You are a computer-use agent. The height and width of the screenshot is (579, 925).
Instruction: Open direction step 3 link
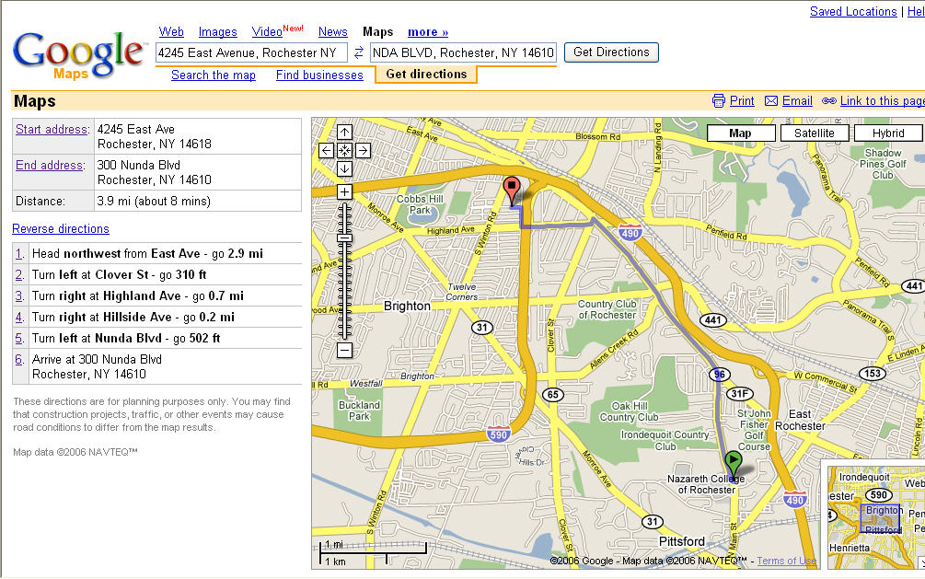tap(19, 296)
